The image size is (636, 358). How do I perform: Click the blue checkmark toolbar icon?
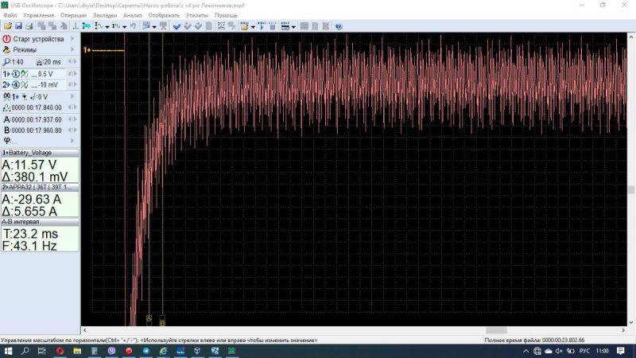click(x=176, y=26)
